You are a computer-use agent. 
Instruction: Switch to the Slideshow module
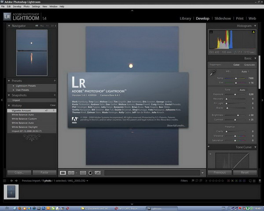223,18
